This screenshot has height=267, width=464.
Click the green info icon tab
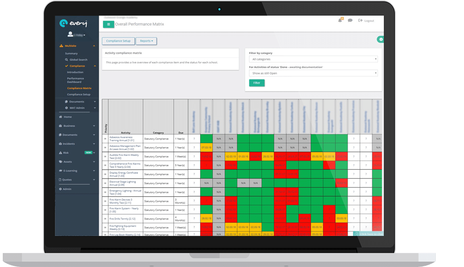click(x=380, y=39)
